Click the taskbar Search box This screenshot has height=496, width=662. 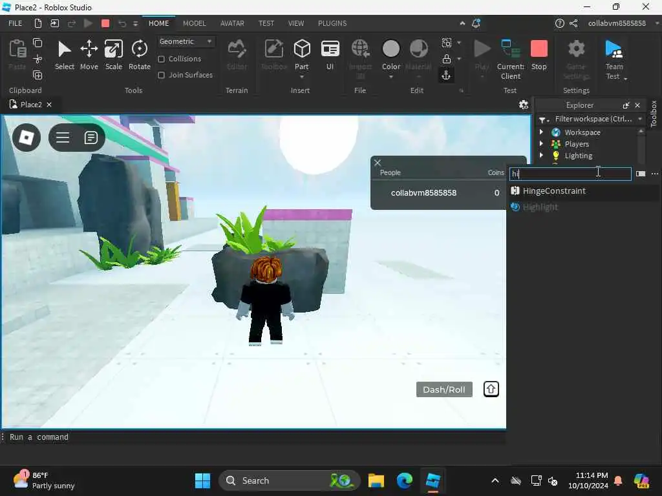pyautogui.click(x=289, y=480)
